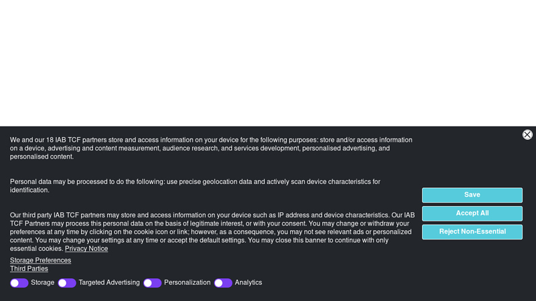The width and height of the screenshot is (536, 301).
Task: Click the Personalization label text
Action: [x=188, y=282]
